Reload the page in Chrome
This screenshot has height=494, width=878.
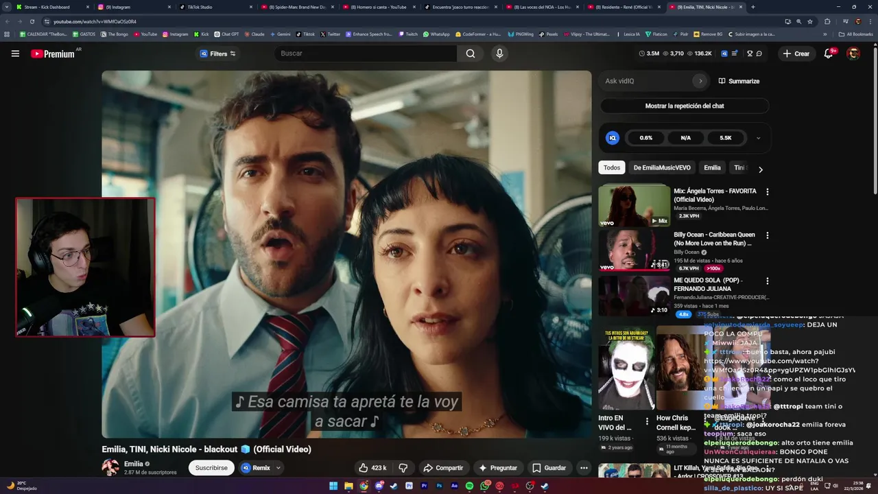point(32,21)
